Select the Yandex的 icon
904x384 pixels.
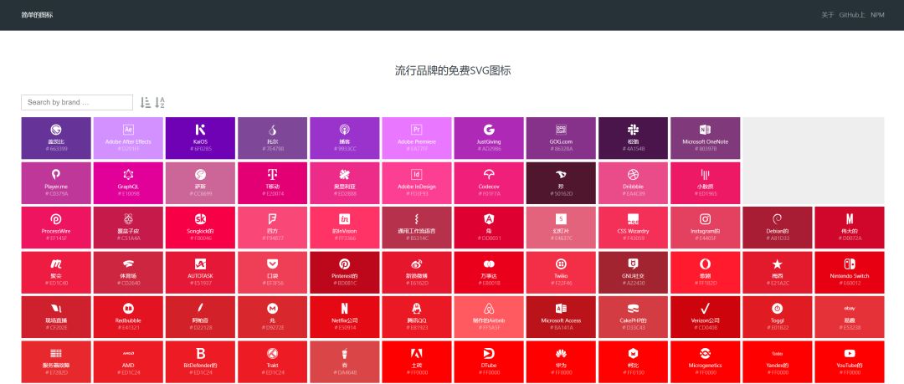[777, 361]
